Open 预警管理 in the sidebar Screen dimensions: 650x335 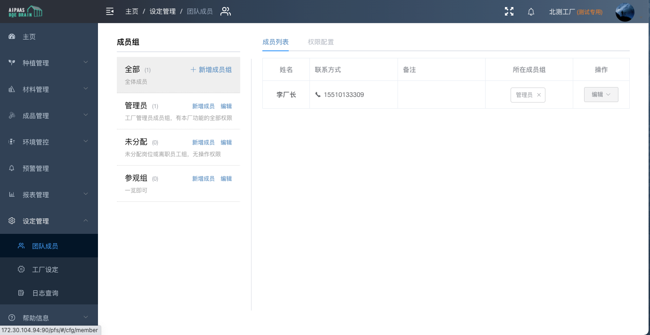click(x=49, y=168)
